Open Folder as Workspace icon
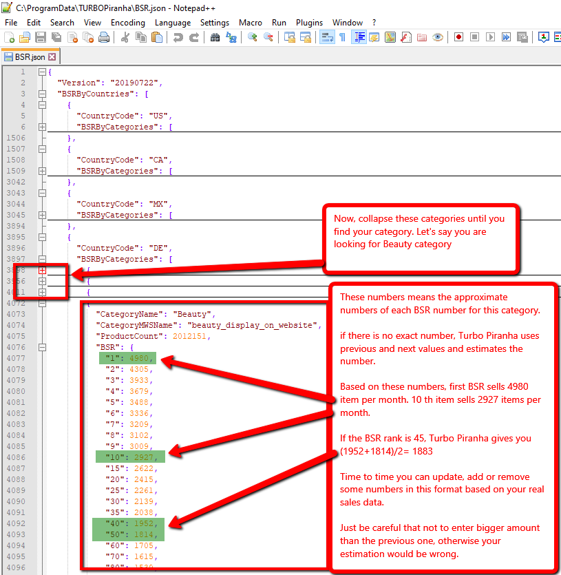Screen dimensions: 561x575 pos(422,37)
